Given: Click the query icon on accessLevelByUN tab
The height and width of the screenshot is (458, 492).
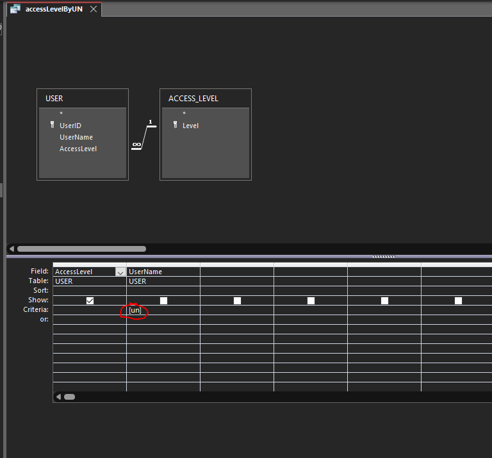Looking at the screenshot, I should [x=15, y=9].
